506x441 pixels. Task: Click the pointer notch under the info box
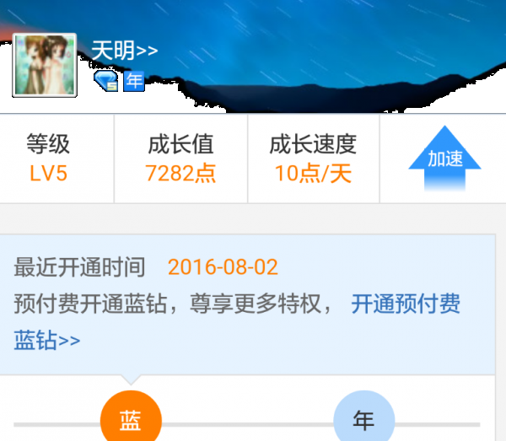point(131,379)
